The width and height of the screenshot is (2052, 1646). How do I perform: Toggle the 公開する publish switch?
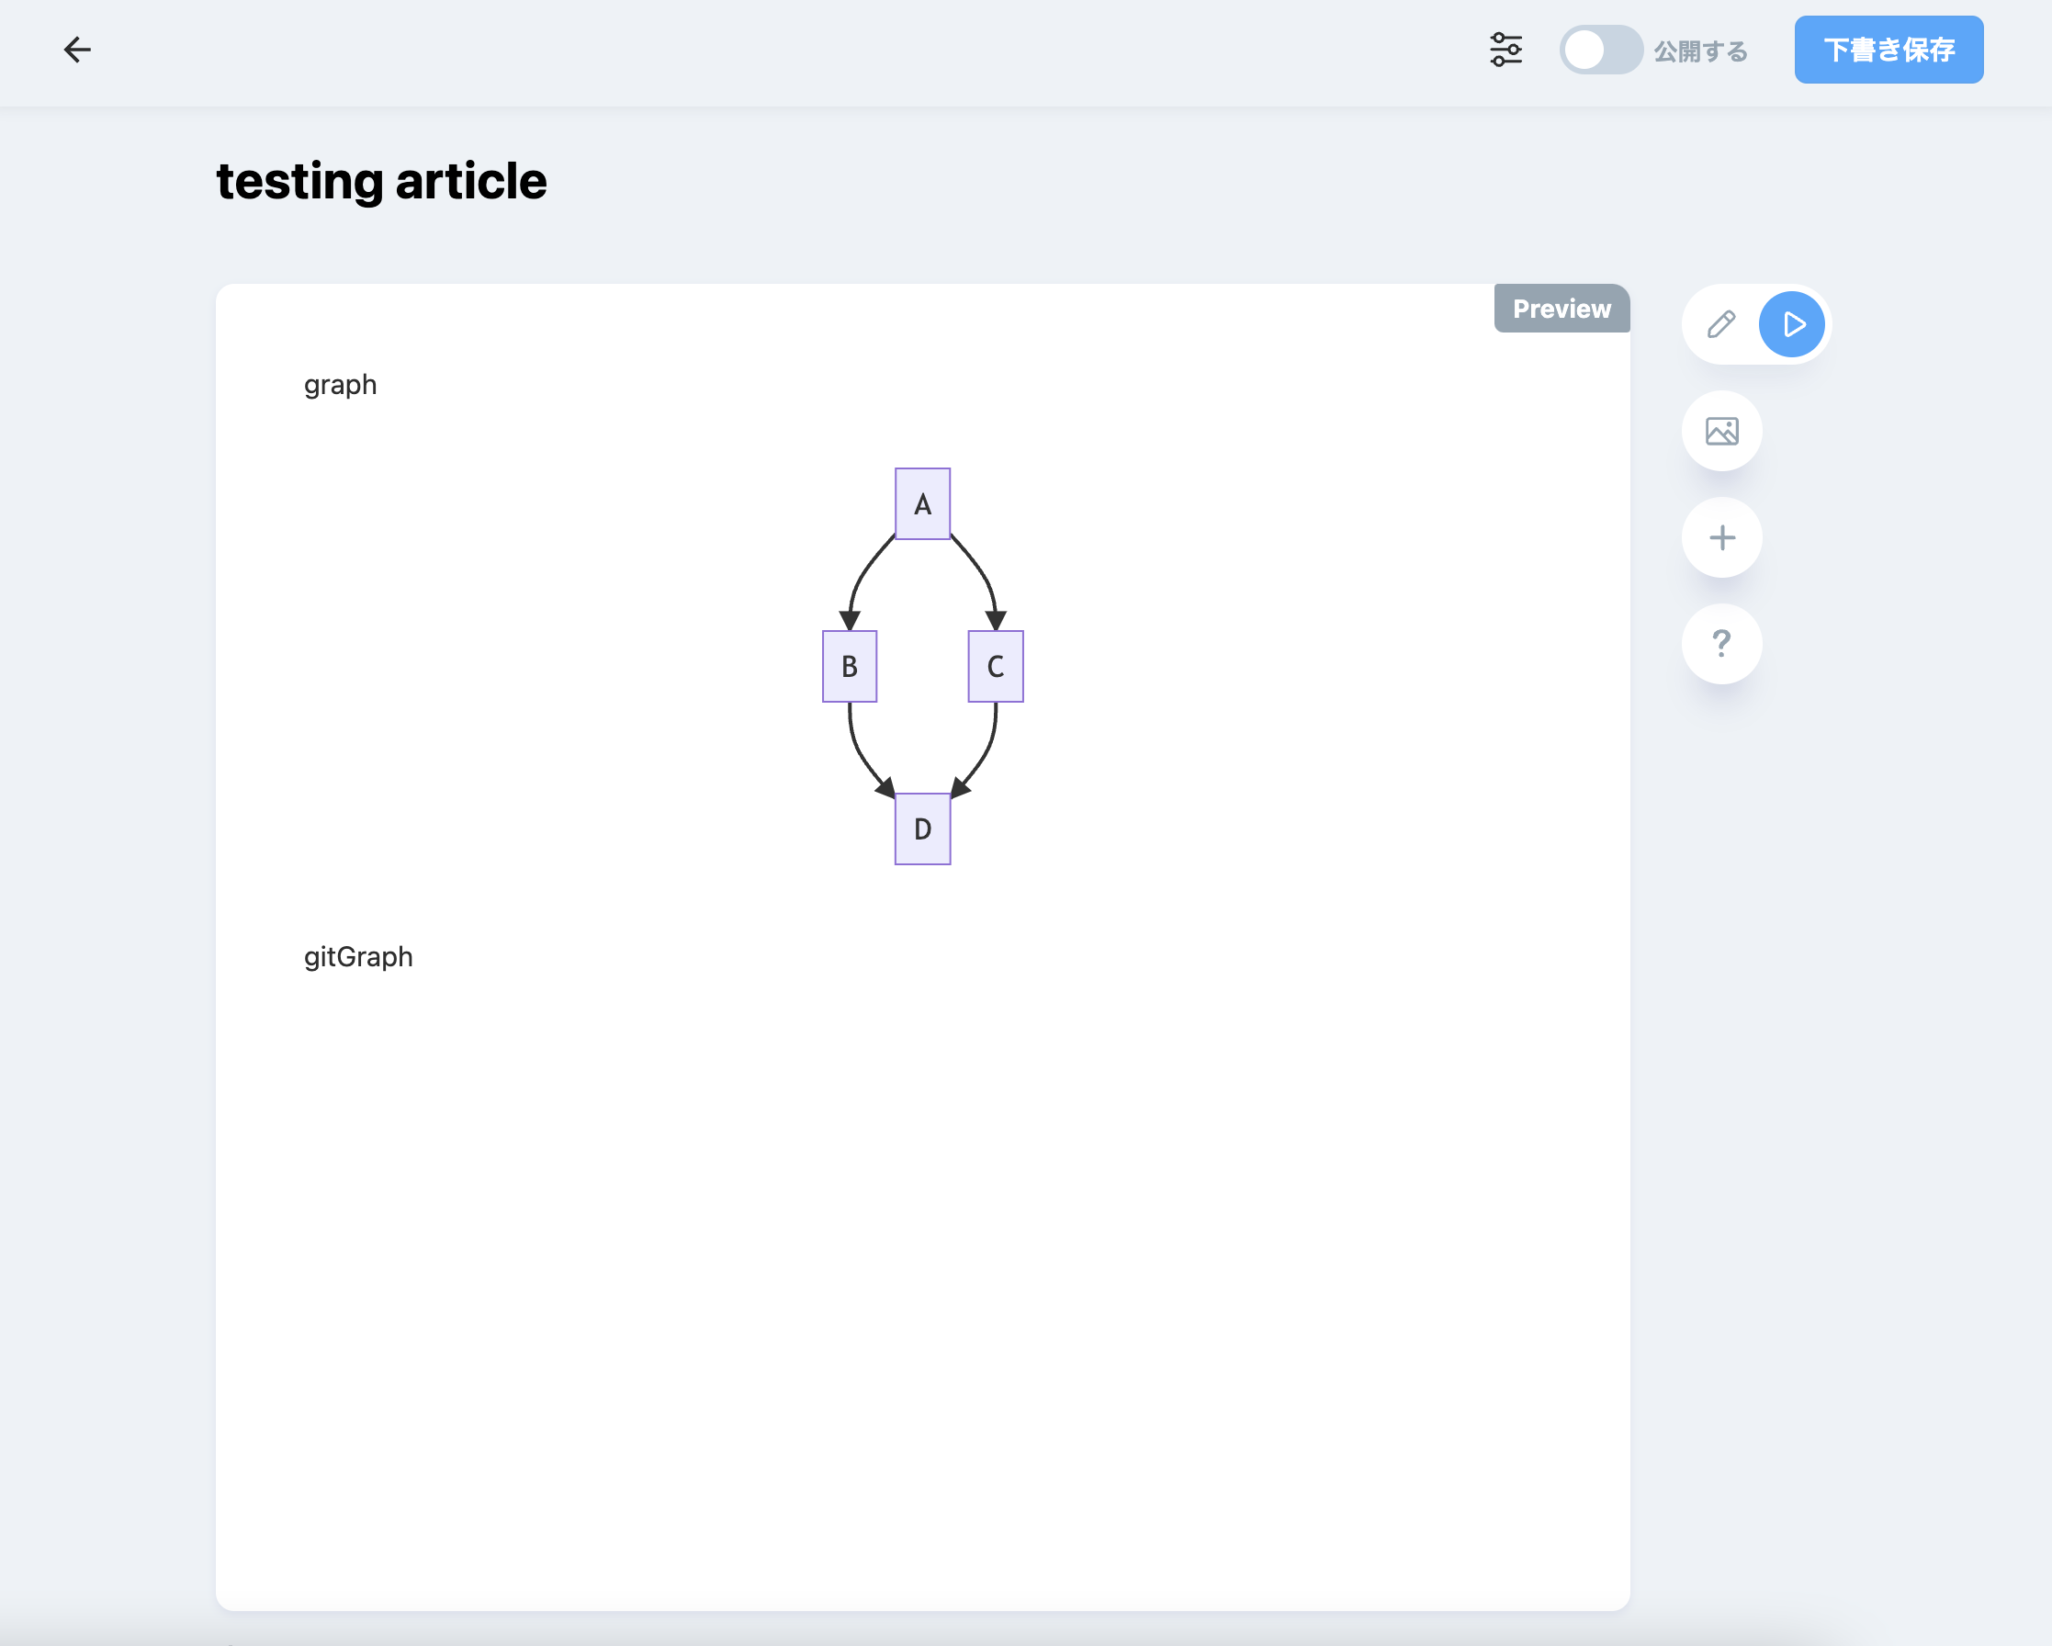click(1600, 50)
